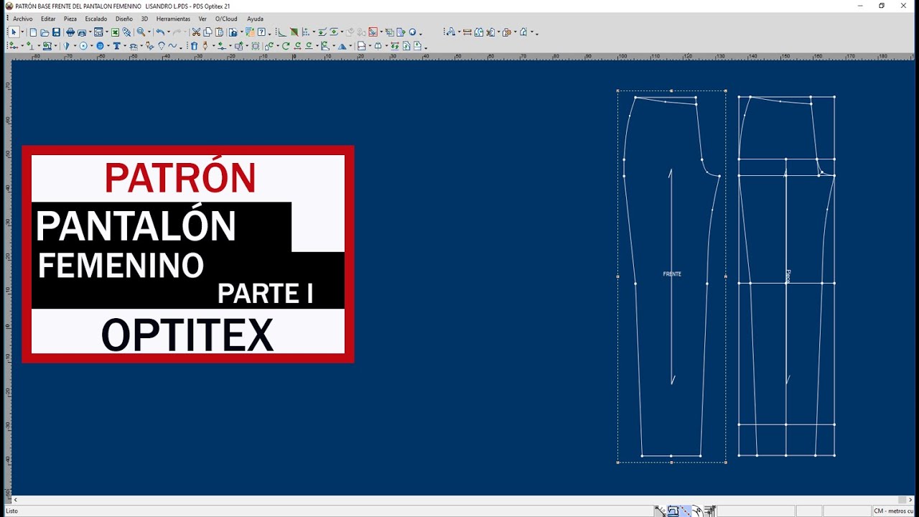The image size is (919, 517).
Task: Select the magnifier zoom tool
Action: (141, 32)
